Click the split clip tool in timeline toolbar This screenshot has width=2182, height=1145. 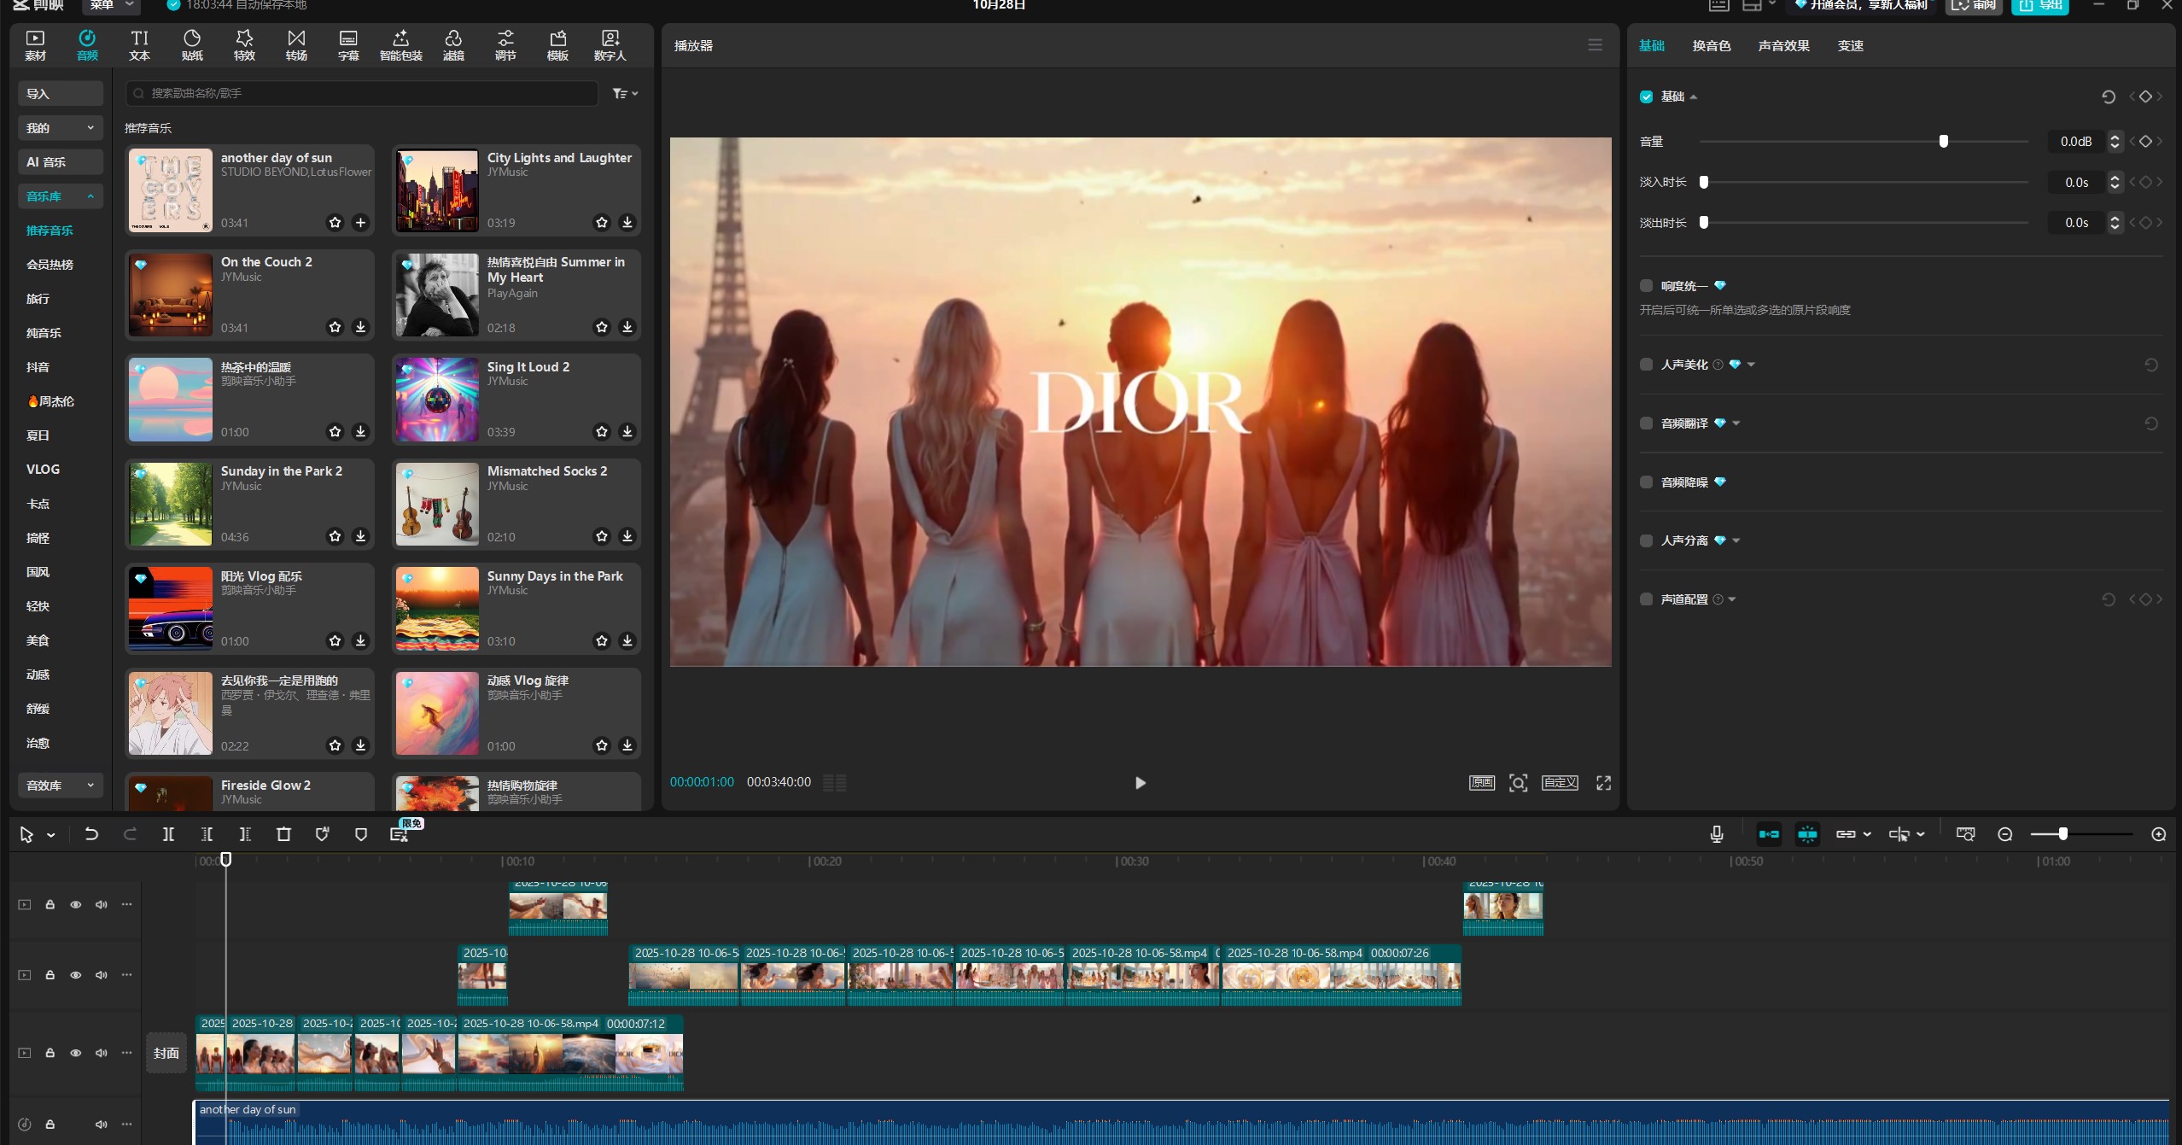pyautogui.click(x=168, y=834)
